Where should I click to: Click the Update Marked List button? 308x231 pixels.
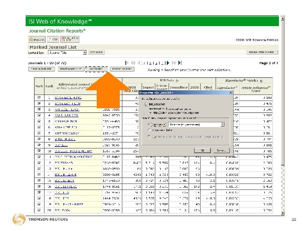click(x=71, y=69)
